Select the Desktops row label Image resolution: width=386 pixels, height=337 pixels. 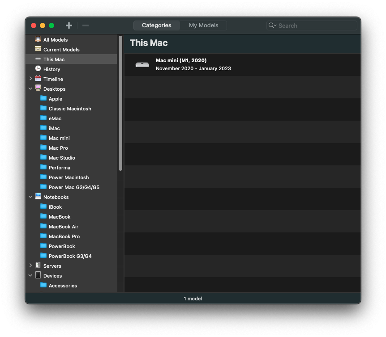pos(54,89)
